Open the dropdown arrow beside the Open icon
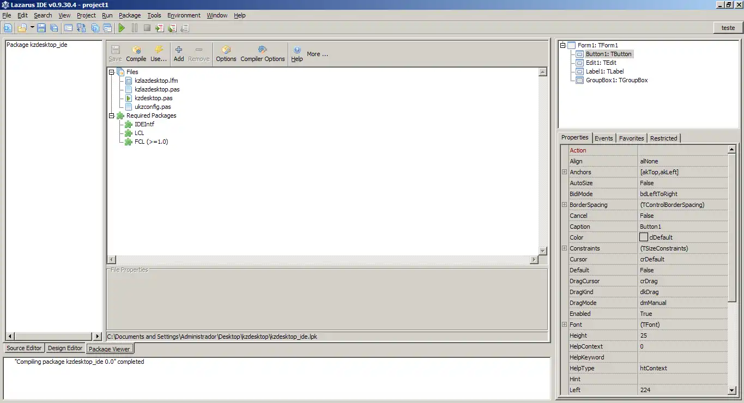Viewport: 744px width, 403px height. [32, 28]
